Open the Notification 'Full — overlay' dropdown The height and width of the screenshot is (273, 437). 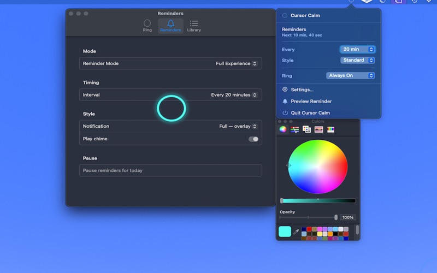tap(238, 126)
